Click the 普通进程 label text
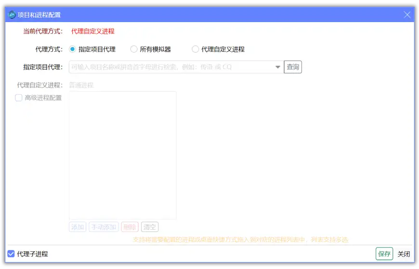 click(81, 86)
